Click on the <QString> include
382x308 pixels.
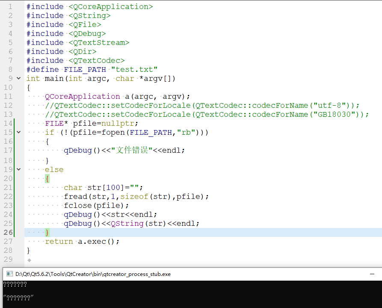pos(89,15)
